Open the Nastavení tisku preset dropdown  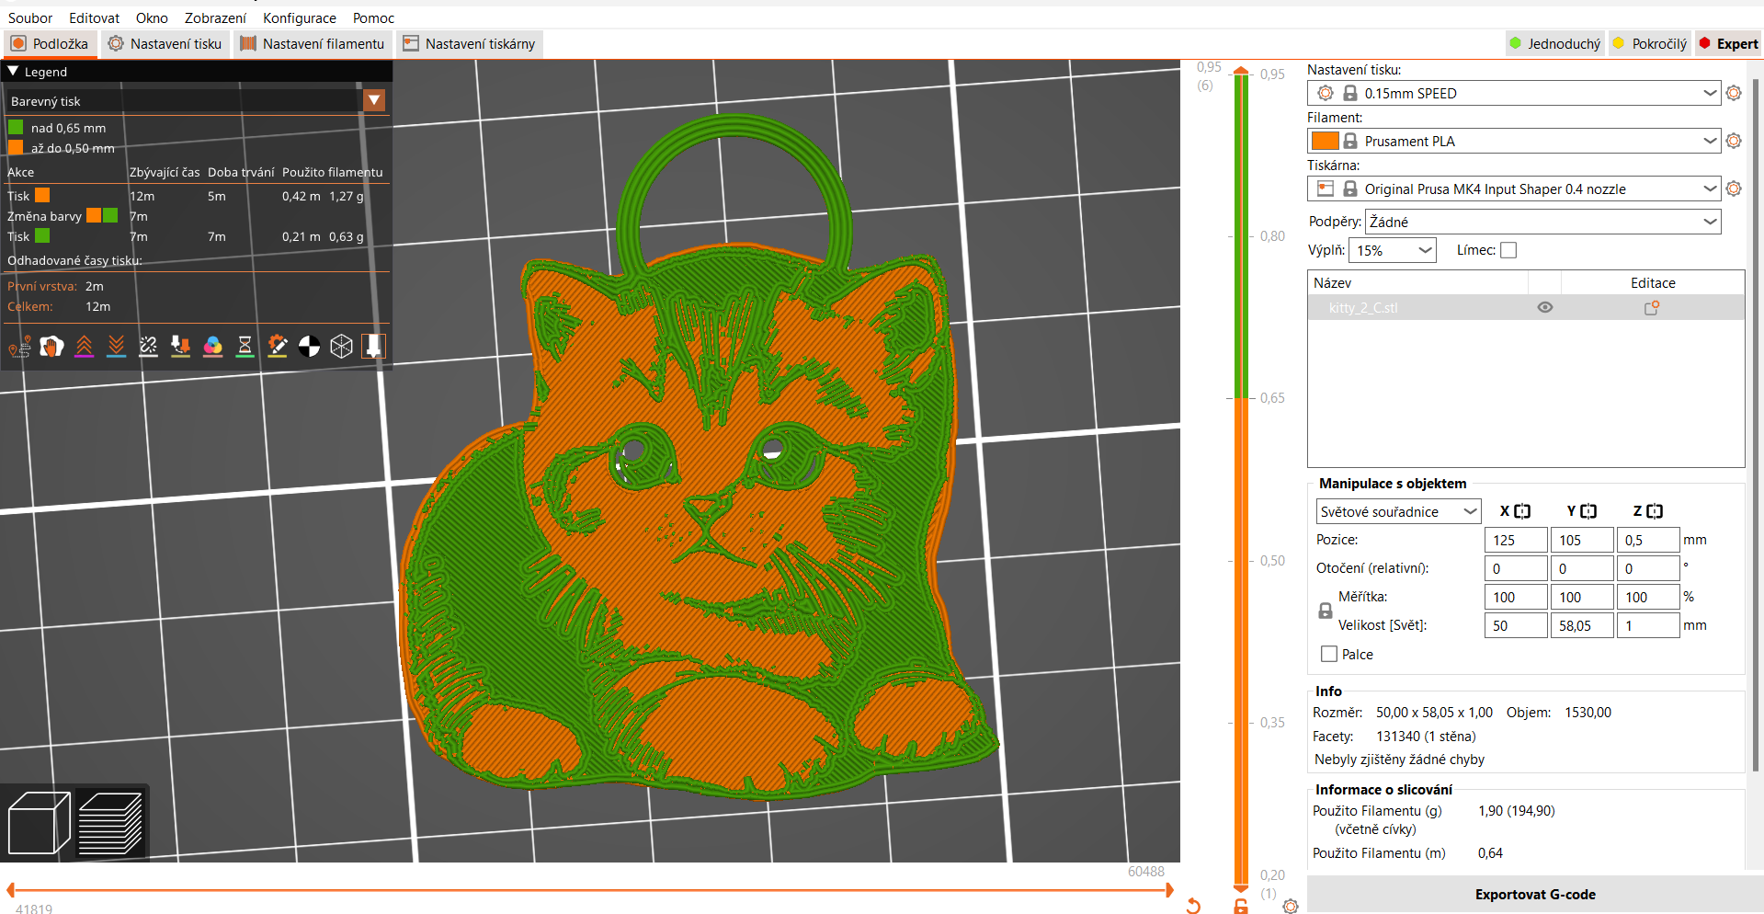tap(1514, 93)
